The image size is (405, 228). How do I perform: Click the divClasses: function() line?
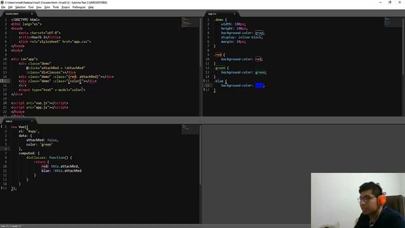tap(49, 158)
